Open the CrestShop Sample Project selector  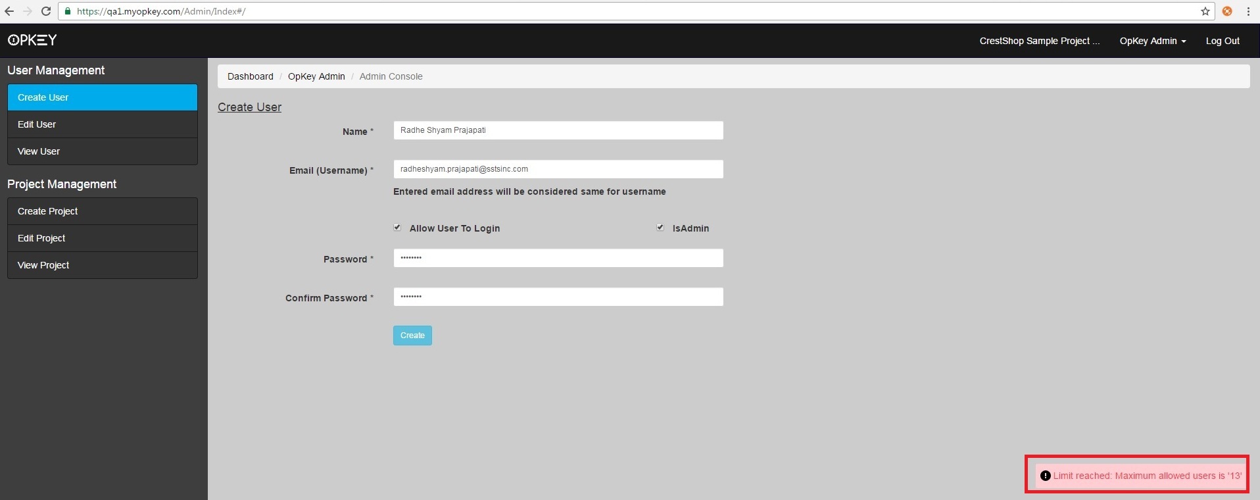tap(1039, 41)
